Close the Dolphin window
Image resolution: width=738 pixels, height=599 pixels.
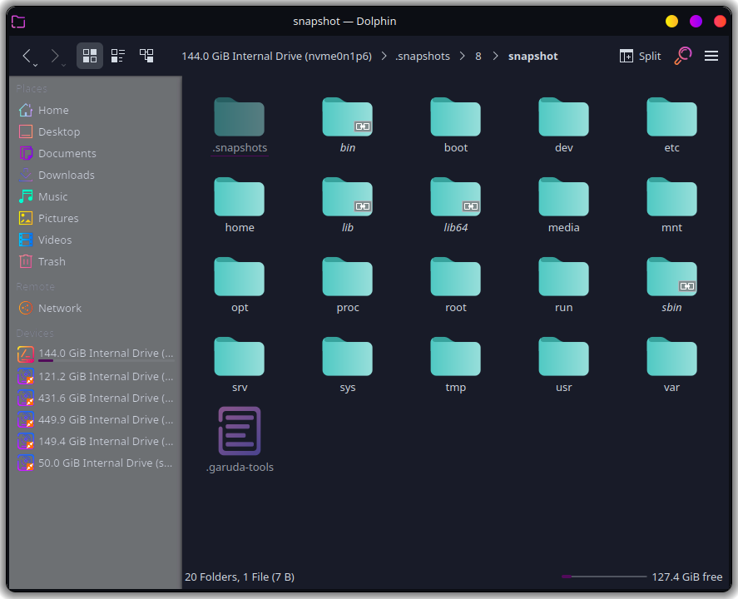coord(721,21)
